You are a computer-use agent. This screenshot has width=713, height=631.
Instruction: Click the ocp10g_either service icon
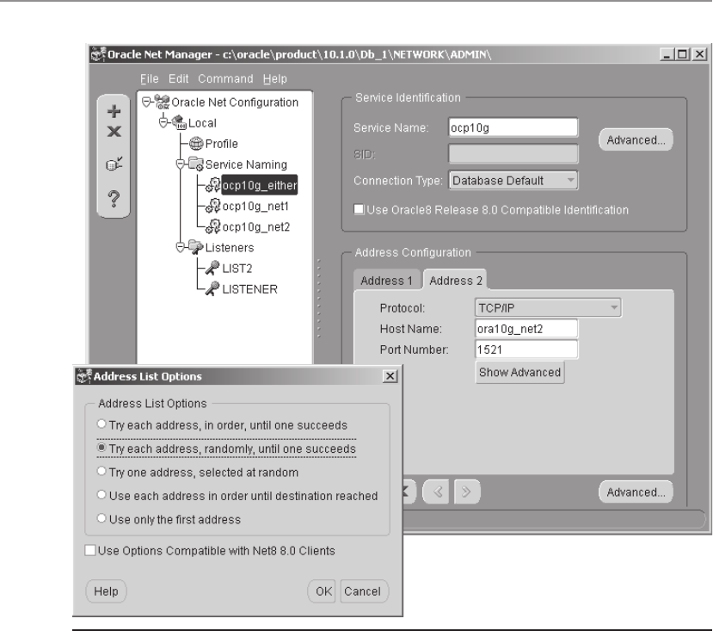212,185
